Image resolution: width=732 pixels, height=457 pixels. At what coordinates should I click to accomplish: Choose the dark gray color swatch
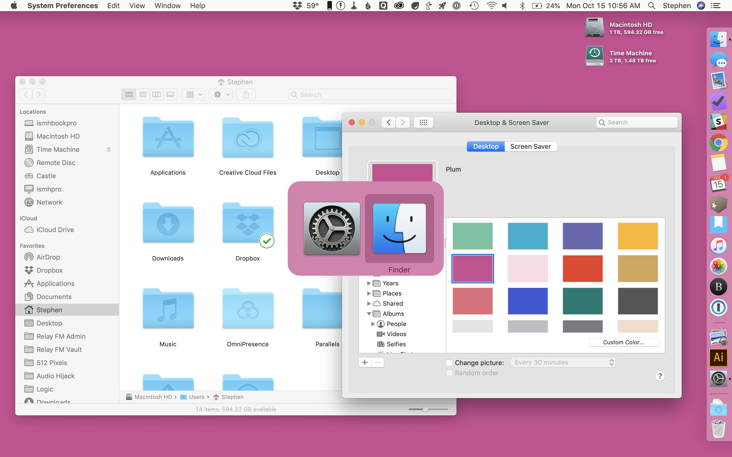(x=638, y=301)
